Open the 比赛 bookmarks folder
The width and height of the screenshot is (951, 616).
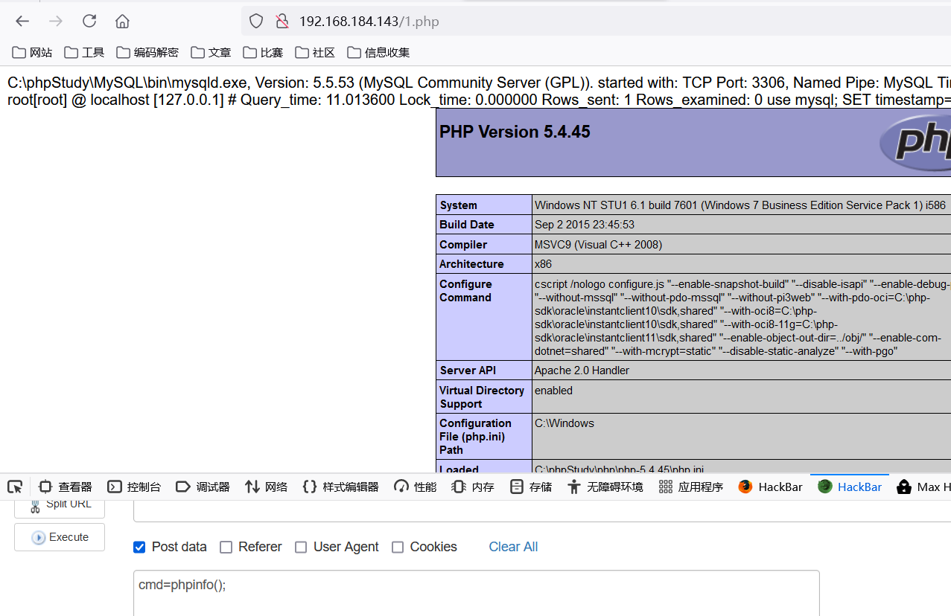pyautogui.click(x=263, y=52)
